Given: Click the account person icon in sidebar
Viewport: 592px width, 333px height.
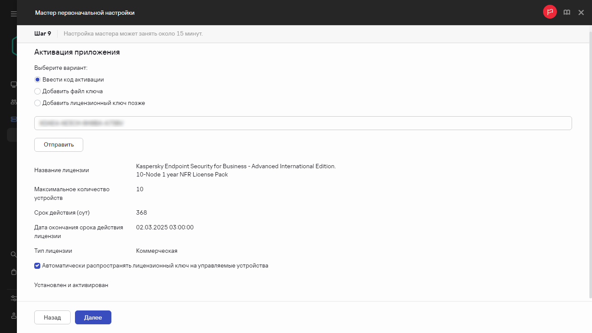Looking at the screenshot, I should 13,316.
